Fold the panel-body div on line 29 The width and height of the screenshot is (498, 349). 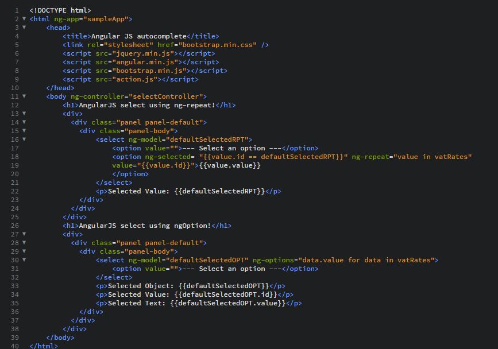[24, 251]
